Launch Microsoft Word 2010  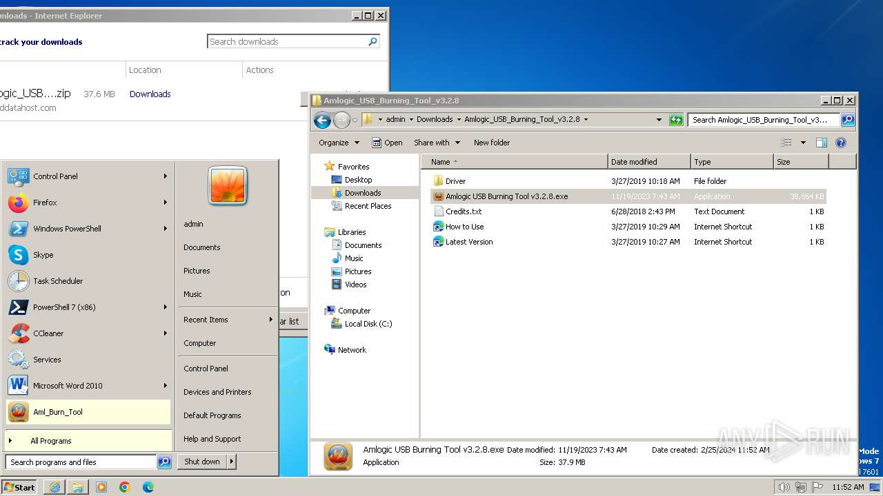pyautogui.click(x=88, y=386)
